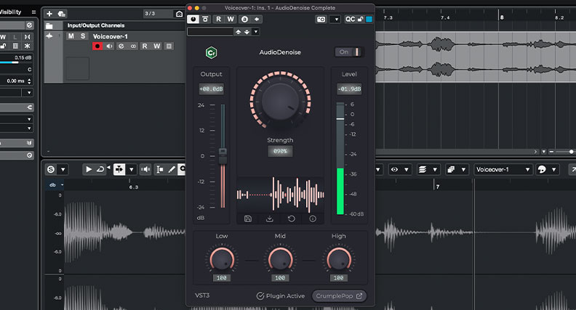Click the plugin snapshot camera icon
576x310 pixels.
(321, 19)
